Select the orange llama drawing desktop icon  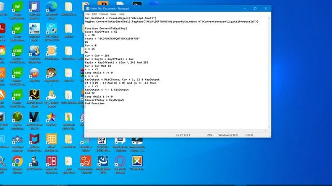pyautogui.click(x=86, y=161)
